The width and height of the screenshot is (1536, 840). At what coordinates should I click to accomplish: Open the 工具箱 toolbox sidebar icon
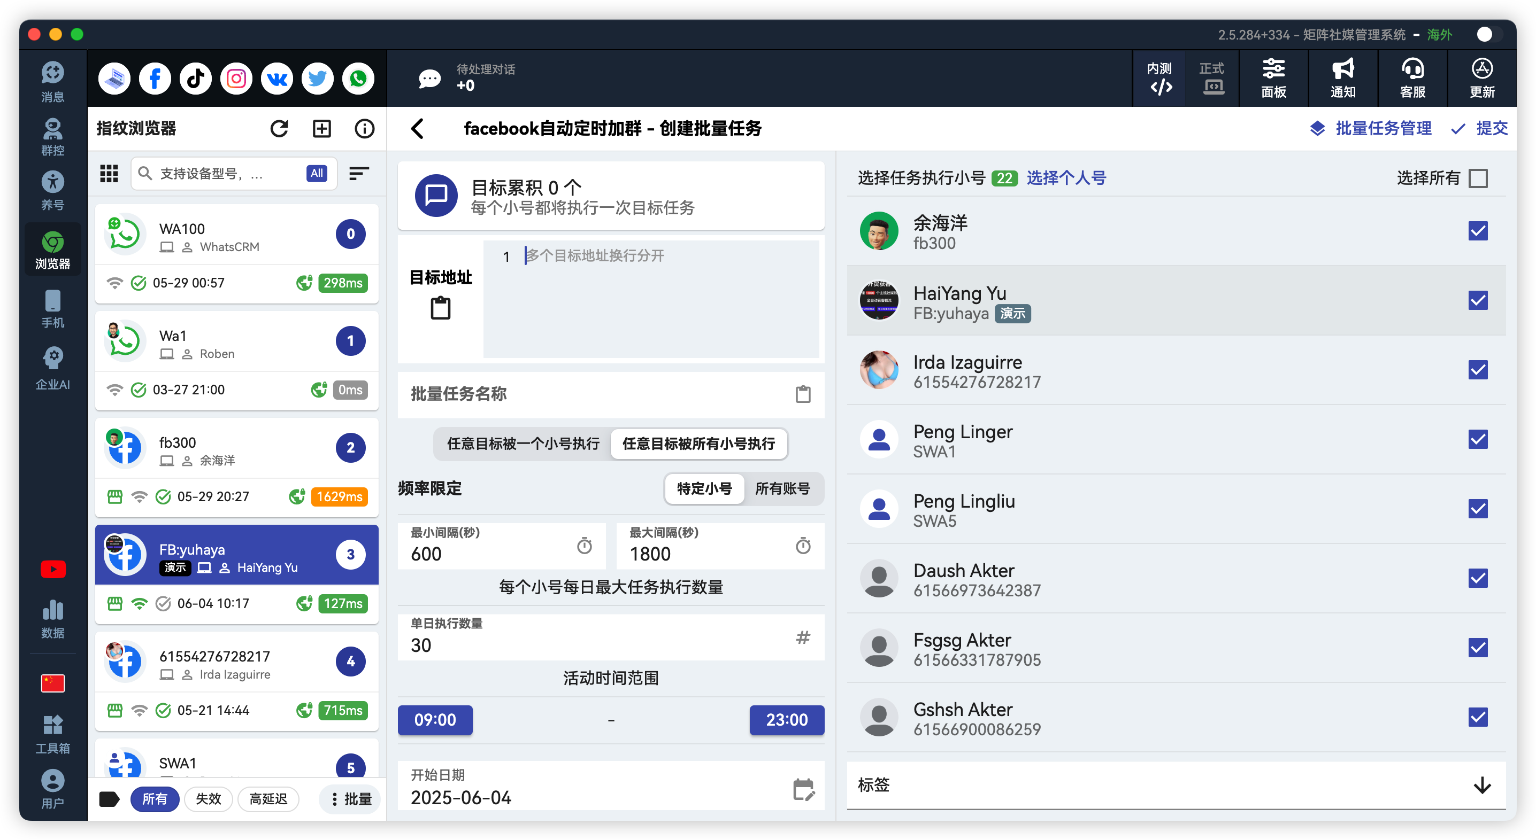[52, 734]
